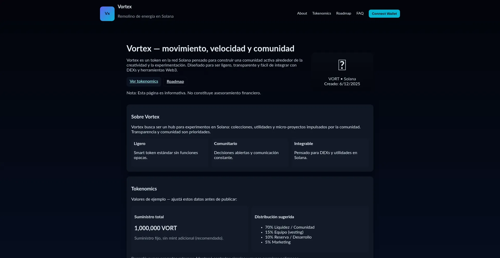Image resolution: width=500 pixels, height=258 pixels.
Task: Click the '10% Reserva / Desarrollo' list item
Action: (x=288, y=237)
